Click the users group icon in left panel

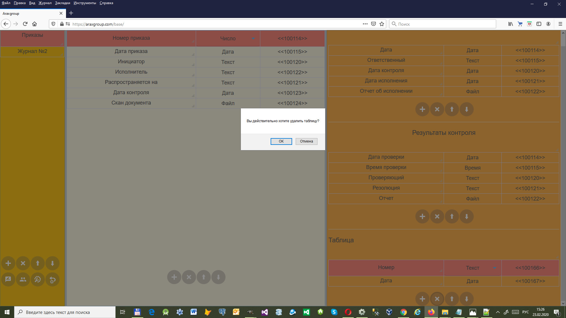(x=23, y=279)
